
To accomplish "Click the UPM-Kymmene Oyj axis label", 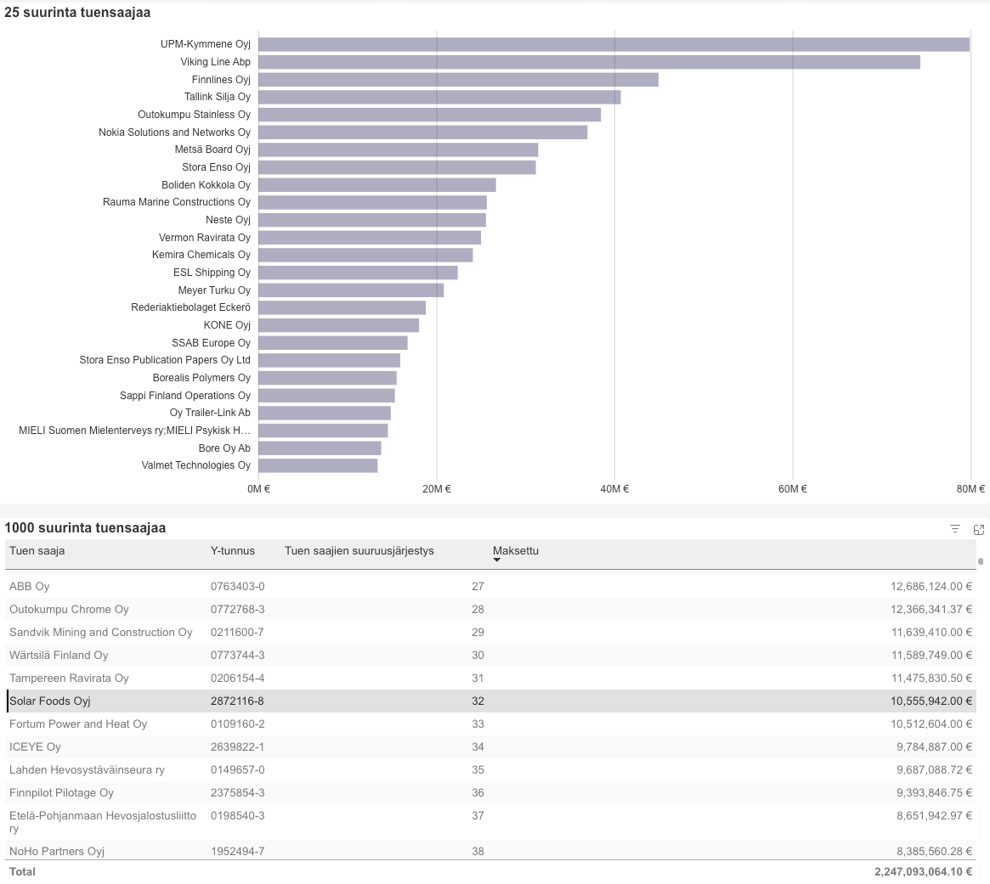I will click(x=205, y=44).
